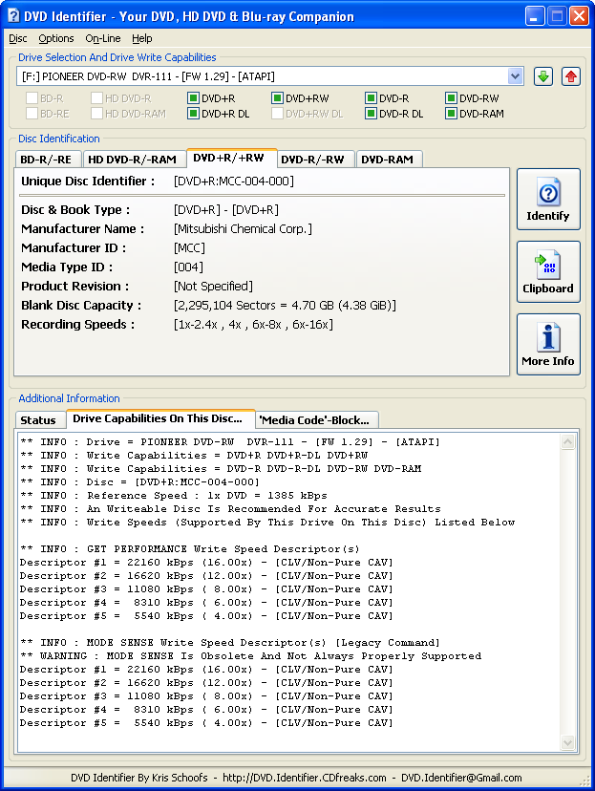
Task: Toggle the DVD-RAM checkbox
Action: (x=452, y=114)
